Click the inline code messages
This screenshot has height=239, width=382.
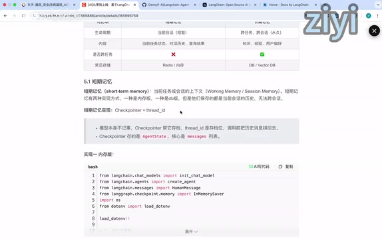click(196, 136)
